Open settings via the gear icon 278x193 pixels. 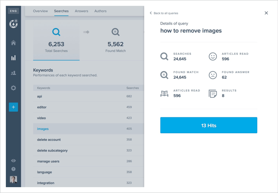[13, 88]
